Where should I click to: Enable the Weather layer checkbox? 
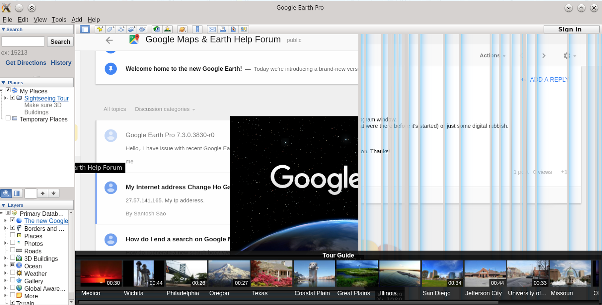pos(12,272)
